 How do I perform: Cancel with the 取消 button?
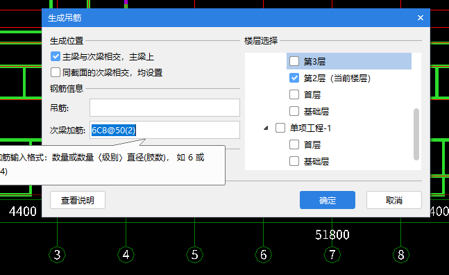(x=393, y=200)
